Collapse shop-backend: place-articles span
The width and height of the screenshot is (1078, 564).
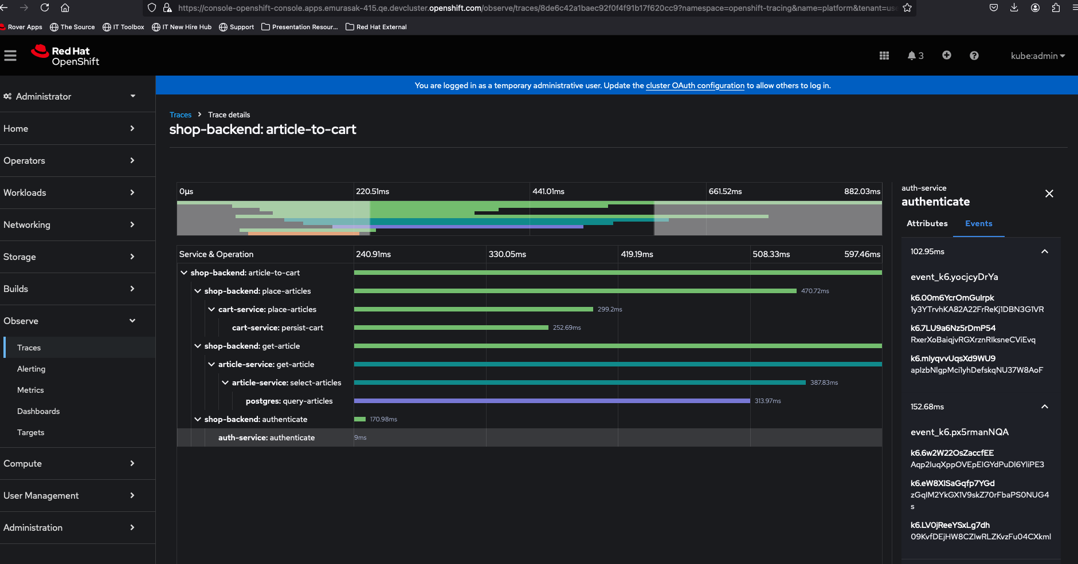pyautogui.click(x=198, y=291)
